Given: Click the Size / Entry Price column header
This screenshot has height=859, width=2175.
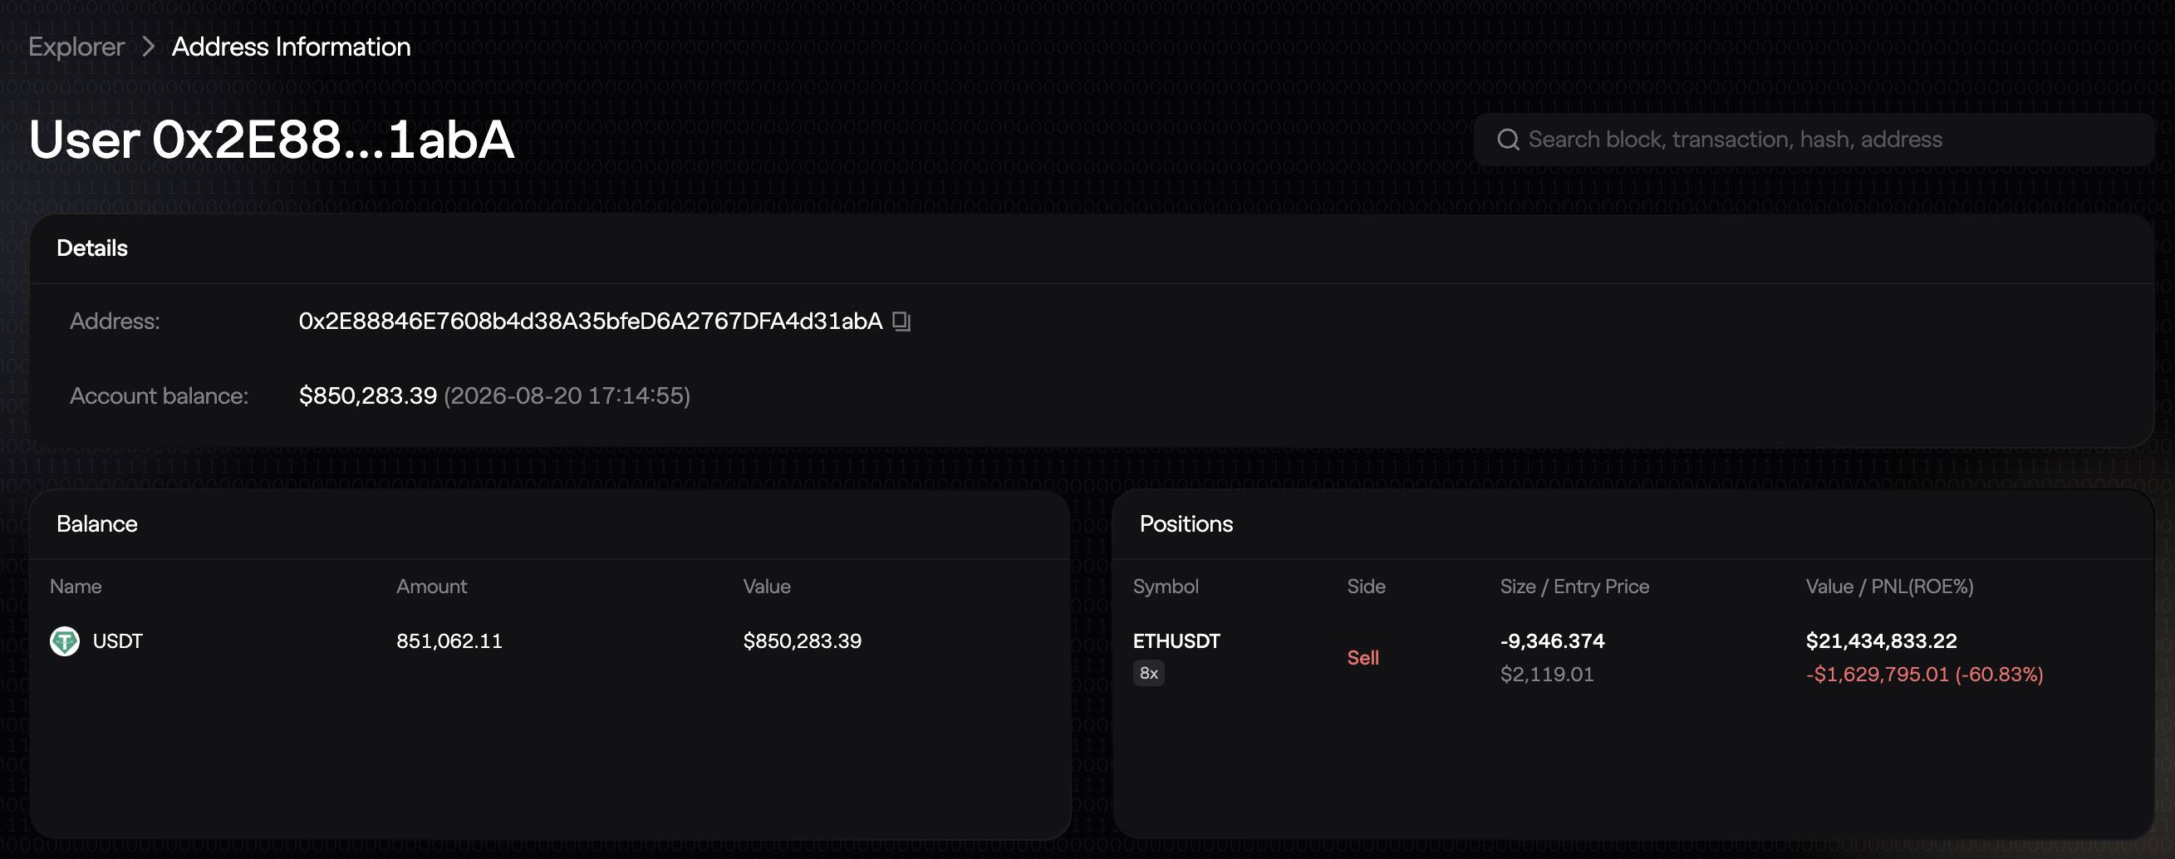Looking at the screenshot, I should [x=1574, y=587].
